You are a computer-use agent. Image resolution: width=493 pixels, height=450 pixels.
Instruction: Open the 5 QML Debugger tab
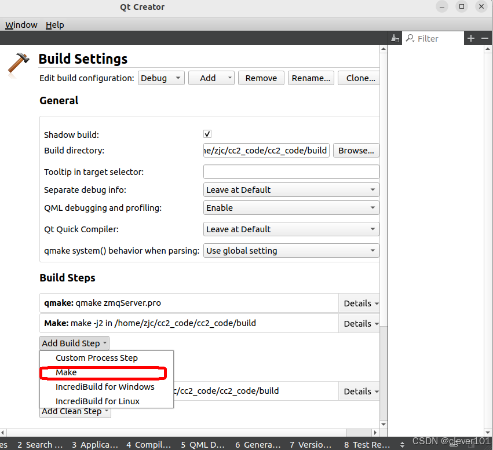[203, 445]
